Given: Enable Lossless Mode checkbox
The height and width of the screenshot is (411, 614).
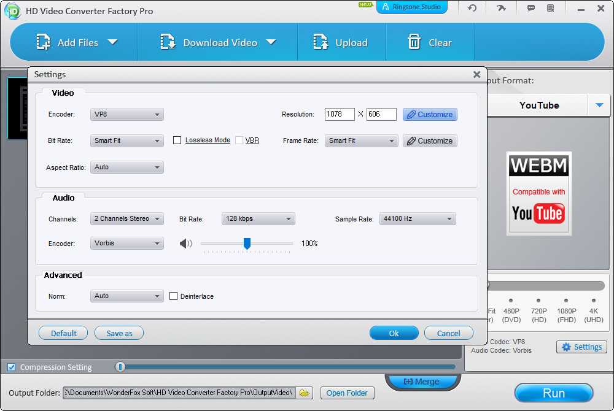Looking at the screenshot, I should click(177, 140).
